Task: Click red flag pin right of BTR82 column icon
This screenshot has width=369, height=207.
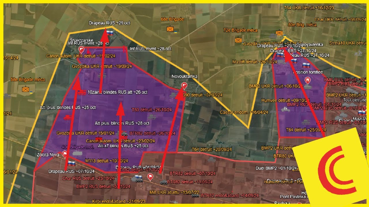Action: click(150, 177)
